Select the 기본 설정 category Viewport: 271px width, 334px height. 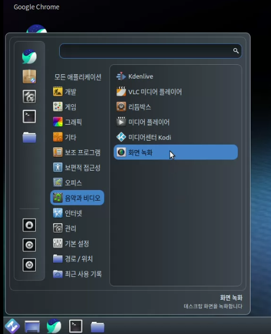pos(77,244)
